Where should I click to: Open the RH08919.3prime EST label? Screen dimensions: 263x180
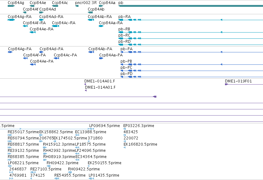click(x=59, y=157)
